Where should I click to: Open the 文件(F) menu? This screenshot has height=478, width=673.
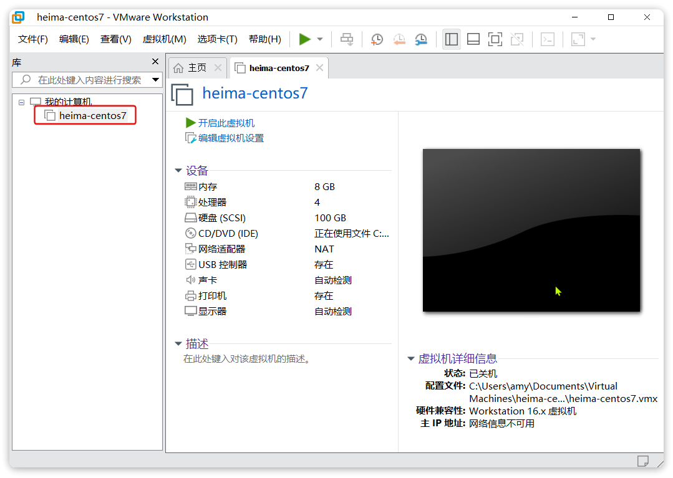(33, 39)
